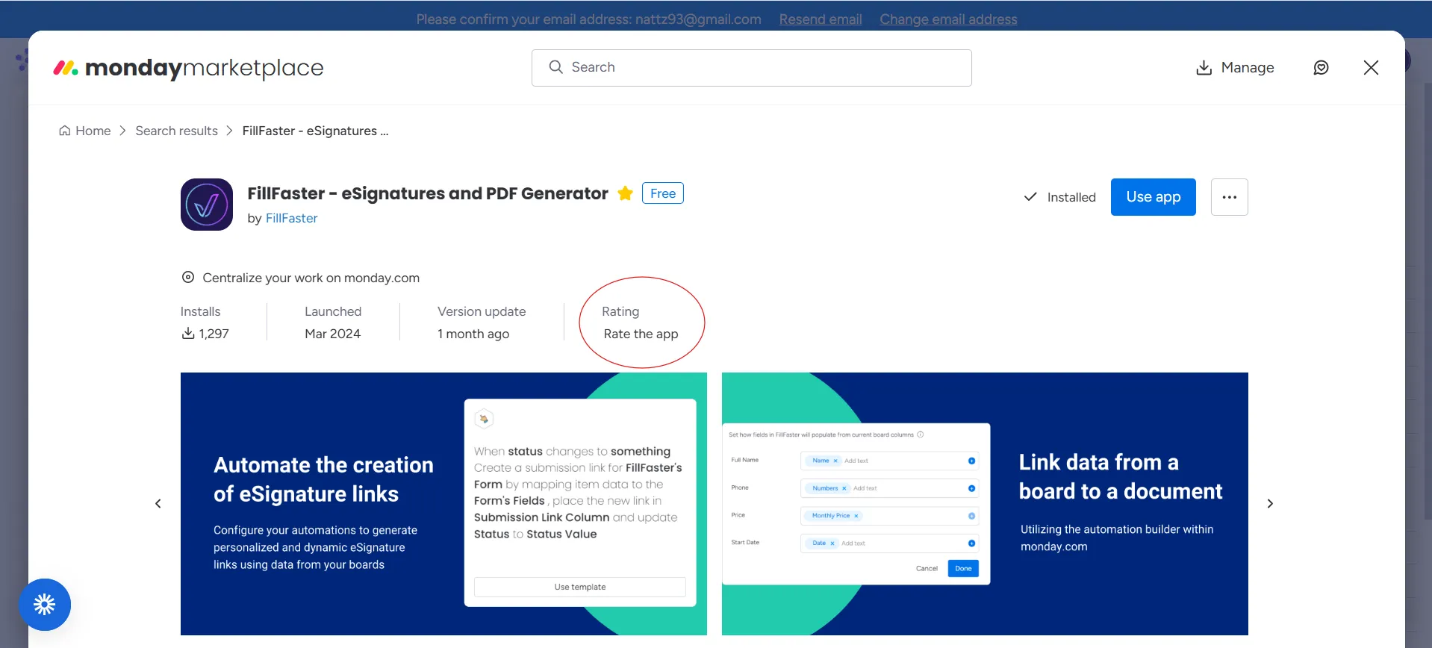Screen dimensions: 1432x648
Task: Go to Home breadcrumb
Action: pyautogui.click(x=85, y=131)
